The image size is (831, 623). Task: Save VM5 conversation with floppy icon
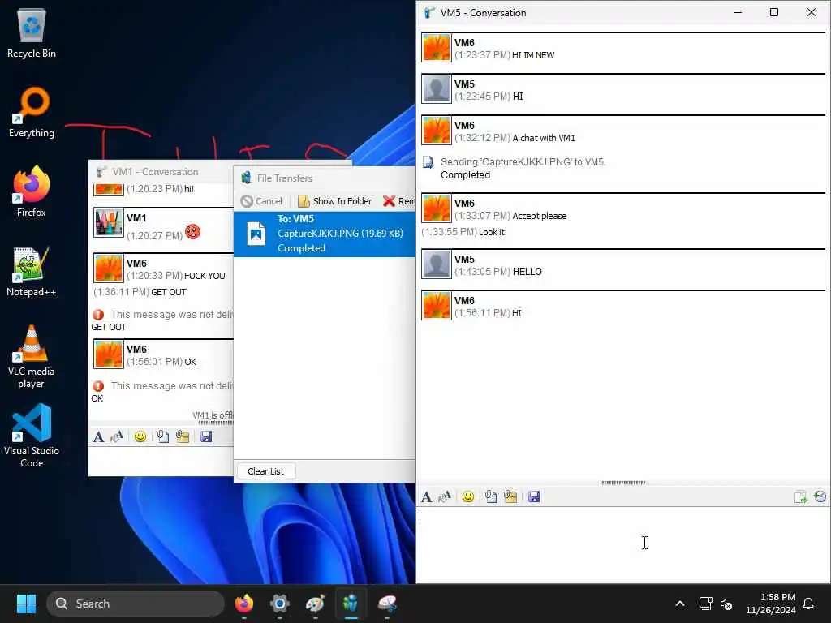[x=534, y=497]
